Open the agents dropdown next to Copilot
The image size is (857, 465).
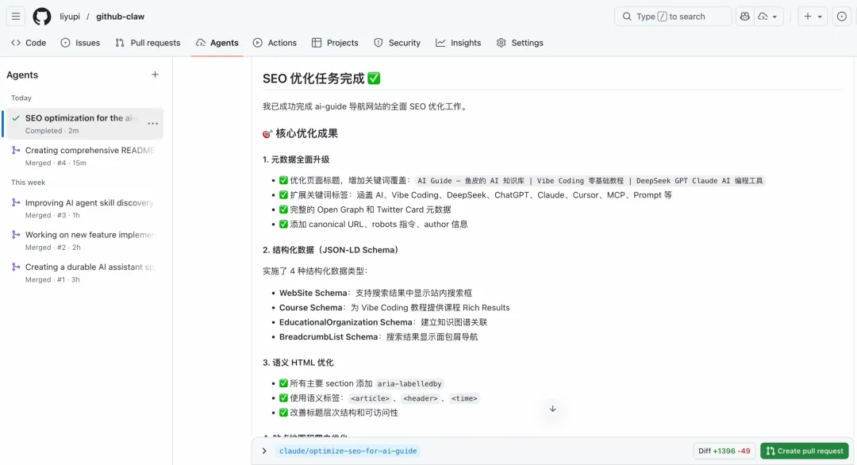769,17
